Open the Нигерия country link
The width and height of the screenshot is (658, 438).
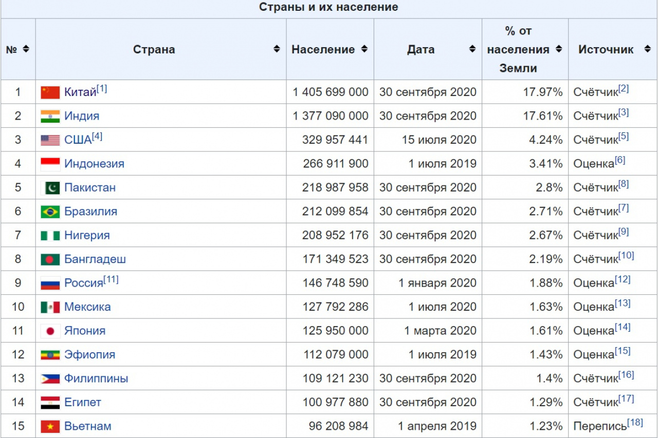coord(87,235)
